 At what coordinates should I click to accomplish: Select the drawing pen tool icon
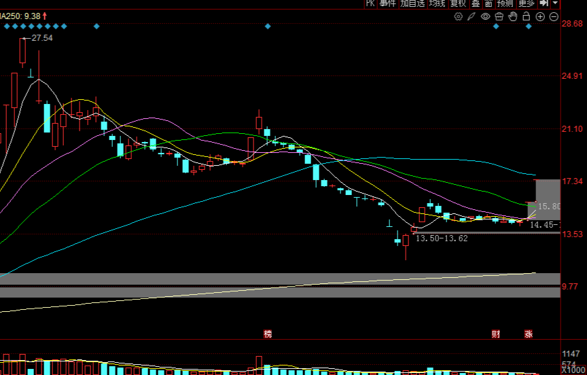tap(472, 16)
